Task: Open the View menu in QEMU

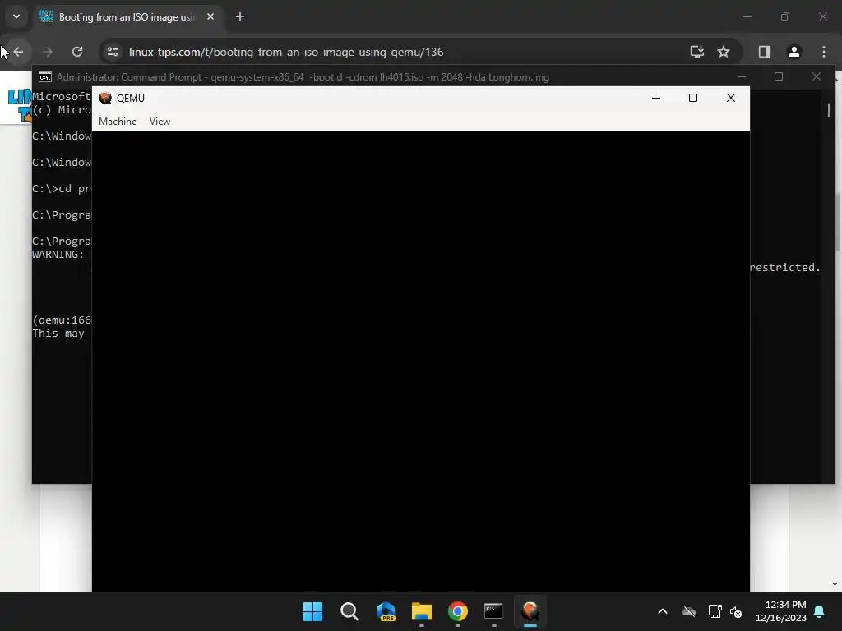Action: pyautogui.click(x=160, y=122)
